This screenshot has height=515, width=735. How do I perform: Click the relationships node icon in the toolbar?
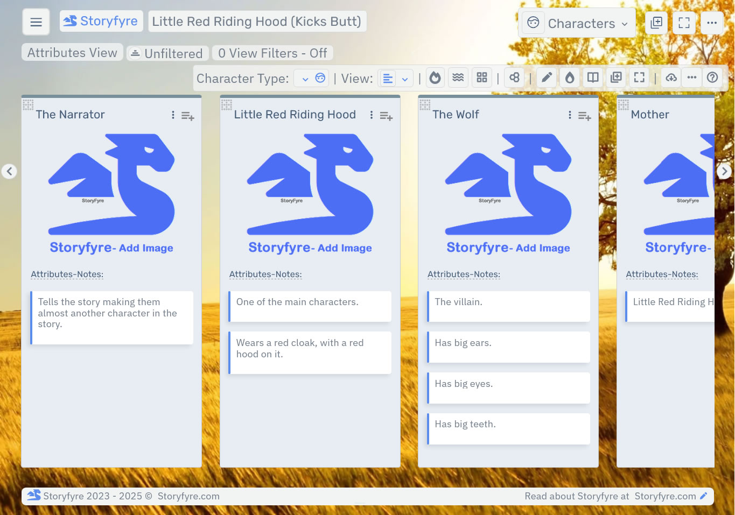(x=514, y=77)
